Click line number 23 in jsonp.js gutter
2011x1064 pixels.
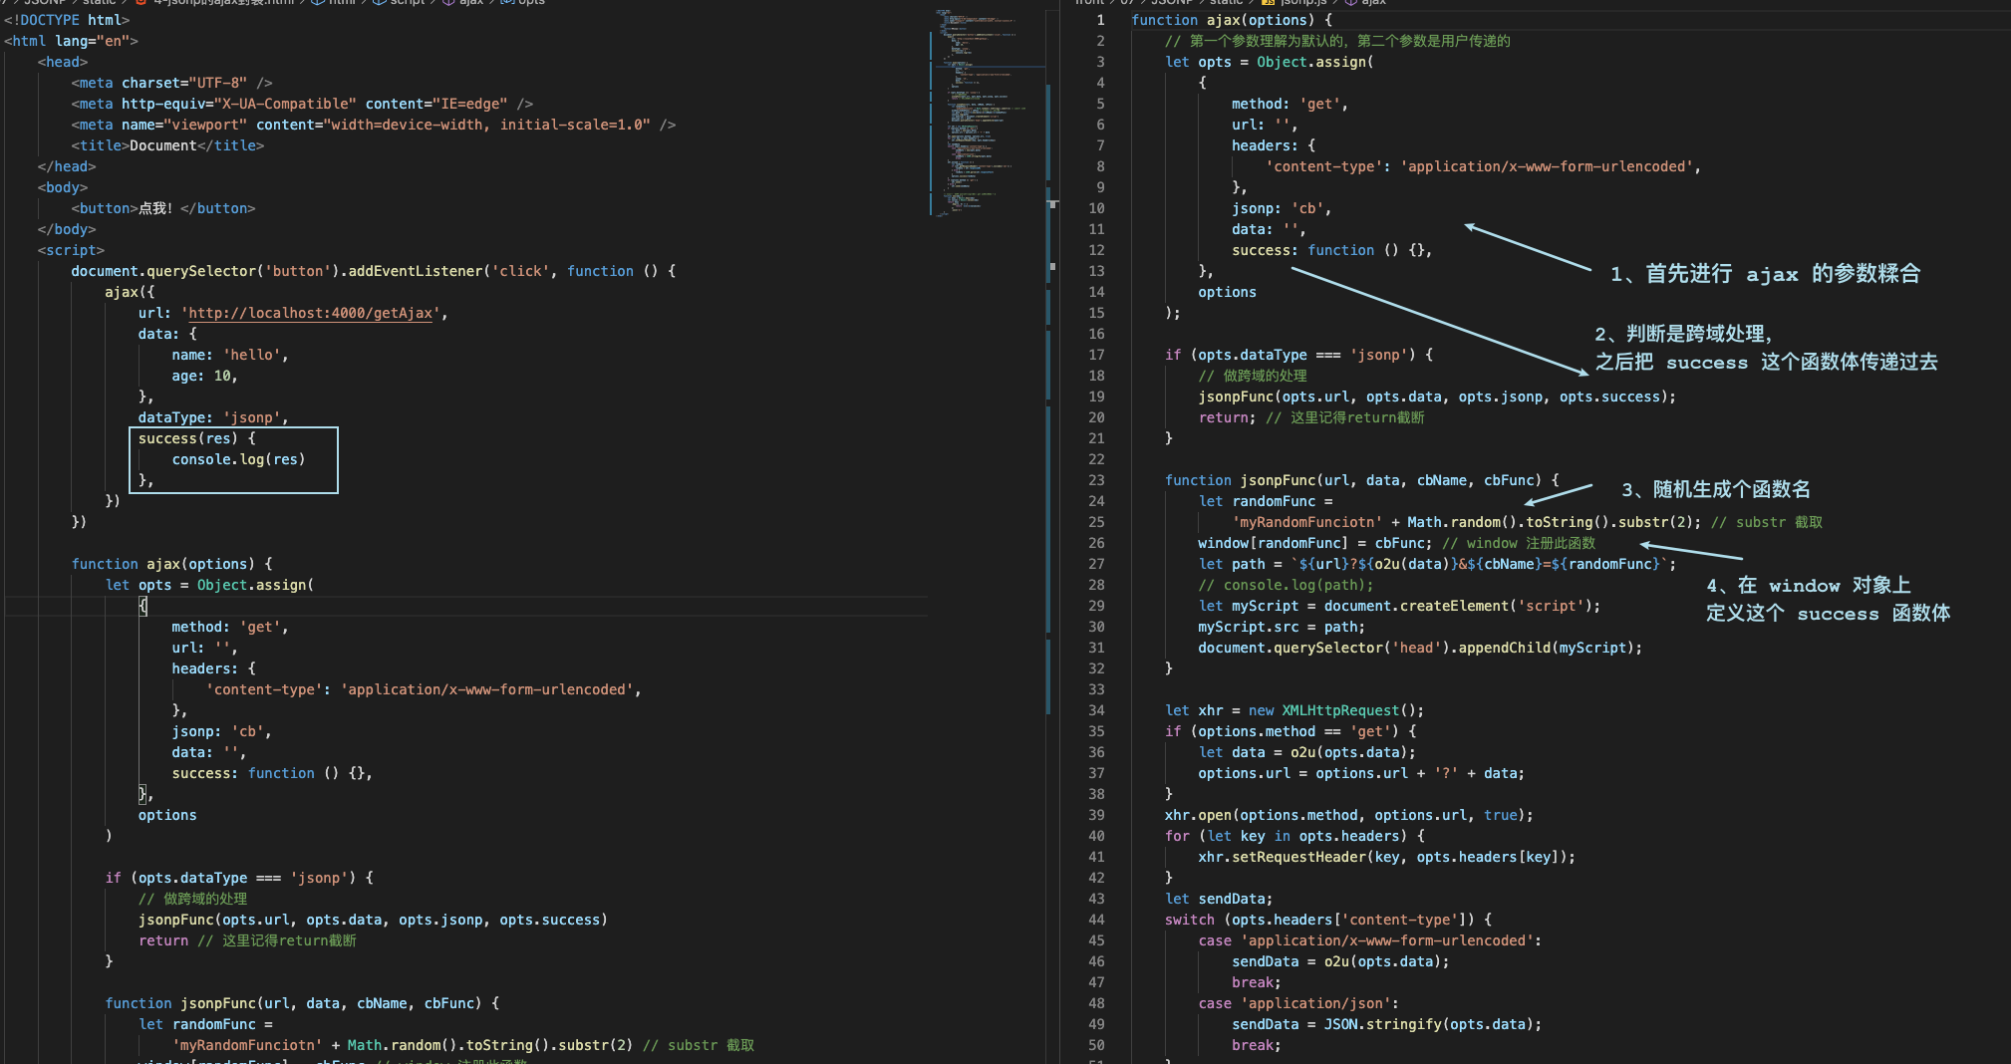coord(1096,480)
